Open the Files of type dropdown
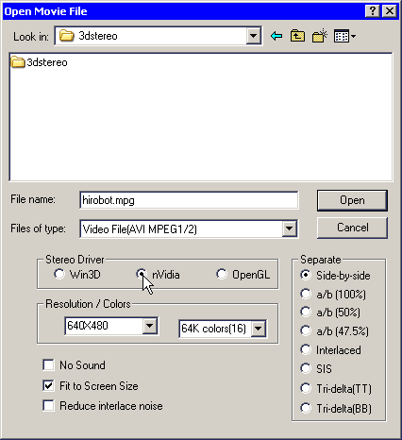Image resolution: width=402 pixels, height=440 pixels. (289, 228)
